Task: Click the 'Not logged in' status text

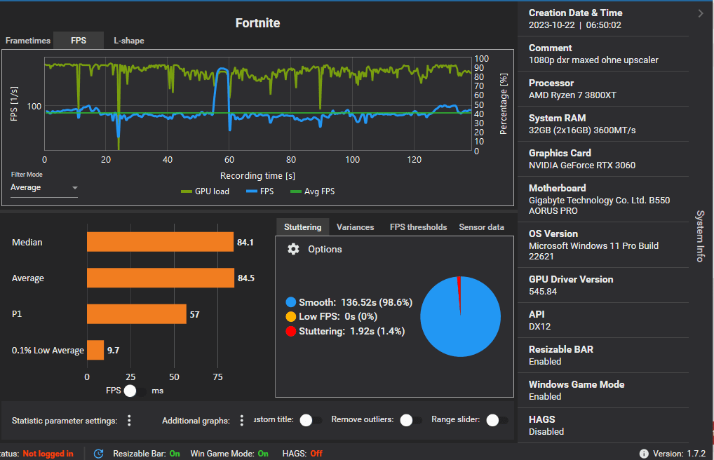Action: click(x=48, y=454)
